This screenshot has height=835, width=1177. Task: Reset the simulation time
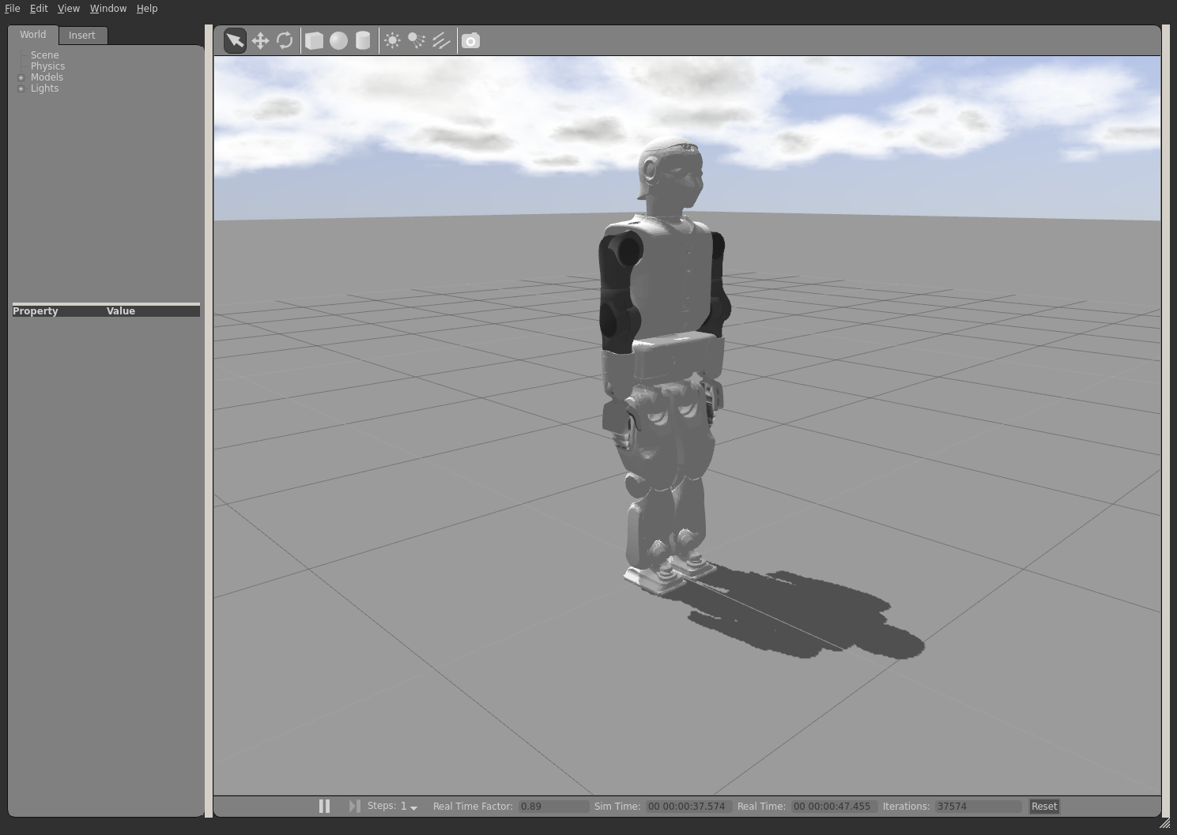(x=1043, y=807)
